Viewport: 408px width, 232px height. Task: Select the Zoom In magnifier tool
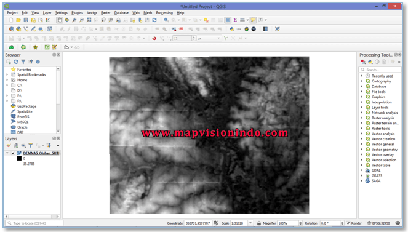point(74,20)
